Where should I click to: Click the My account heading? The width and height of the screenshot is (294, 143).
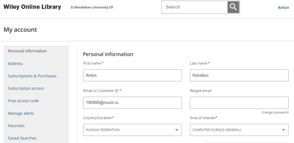(x=21, y=30)
